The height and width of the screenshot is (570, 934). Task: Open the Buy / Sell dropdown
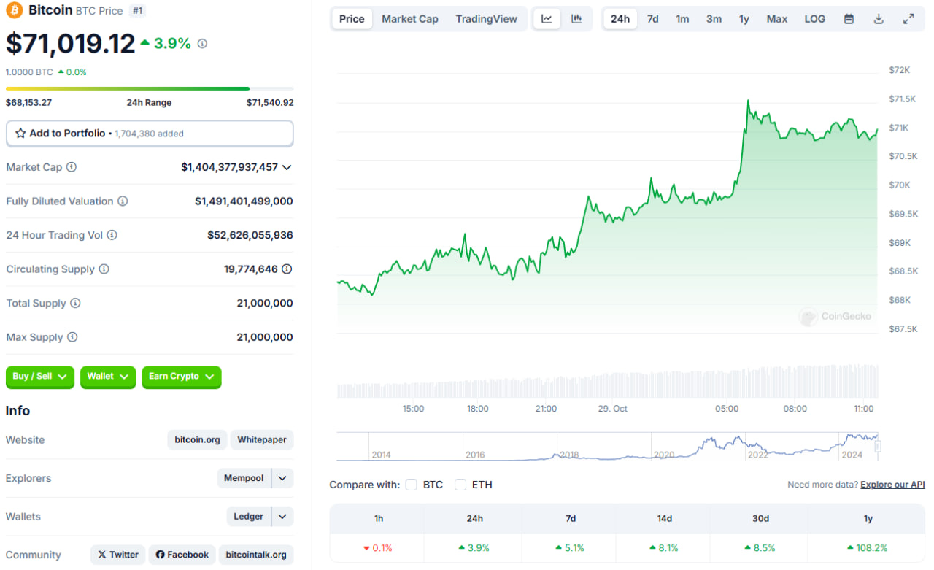pos(40,377)
